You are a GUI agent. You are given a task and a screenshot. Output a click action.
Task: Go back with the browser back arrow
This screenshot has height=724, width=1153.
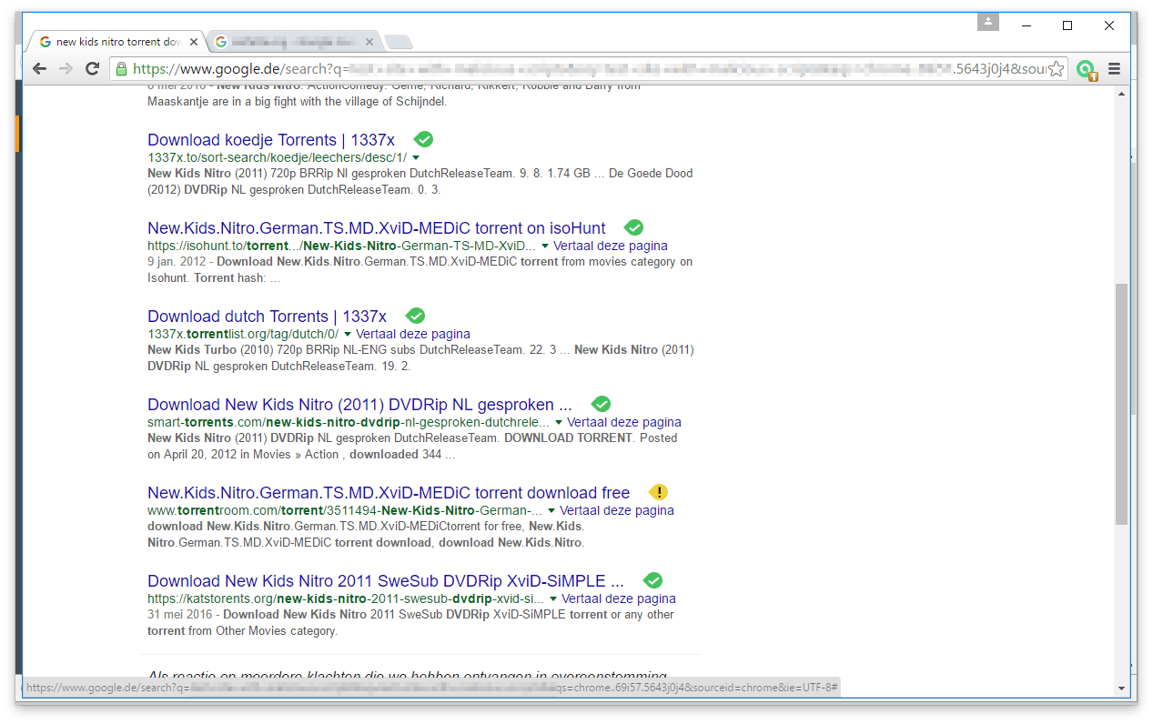tap(39, 69)
